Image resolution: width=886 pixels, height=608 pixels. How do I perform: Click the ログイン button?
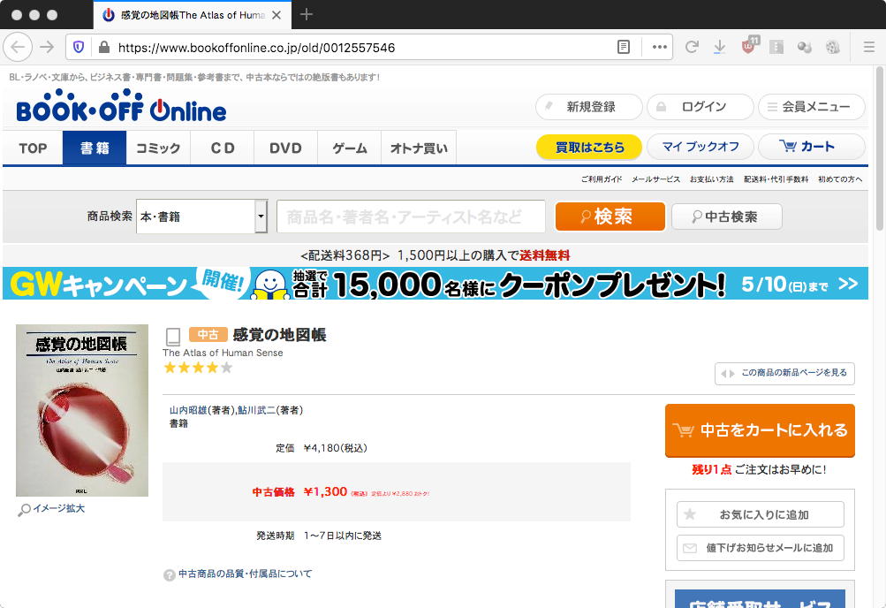point(700,107)
